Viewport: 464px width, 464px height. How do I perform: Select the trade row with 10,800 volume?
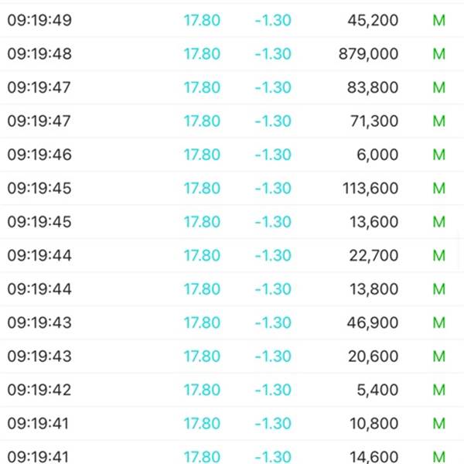coord(232,423)
